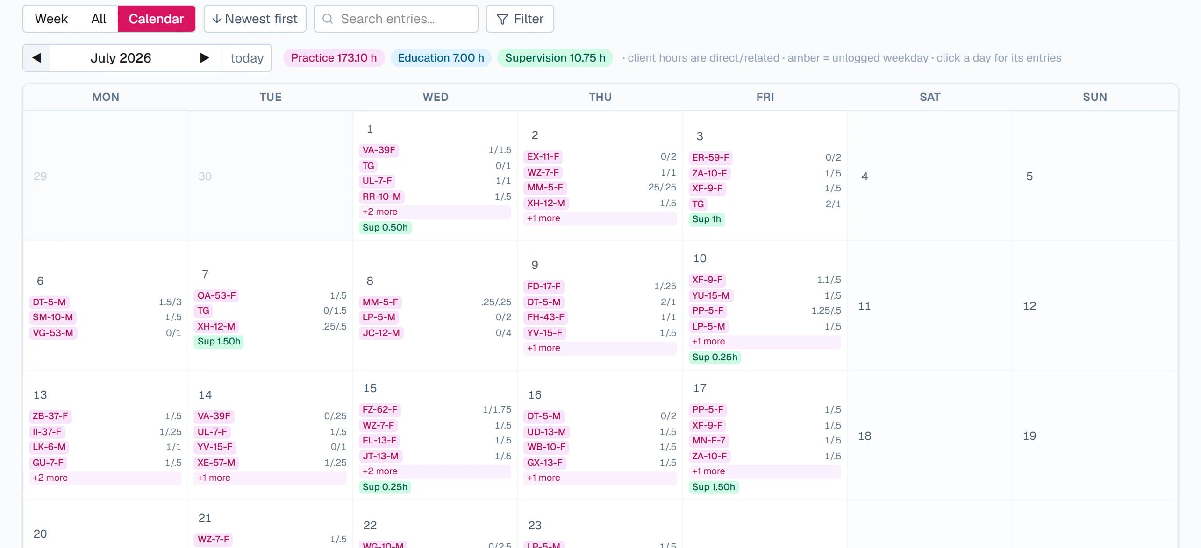Open WZ-7-F entry on July 21
This screenshot has width=1201, height=548.
tap(214, 540)
